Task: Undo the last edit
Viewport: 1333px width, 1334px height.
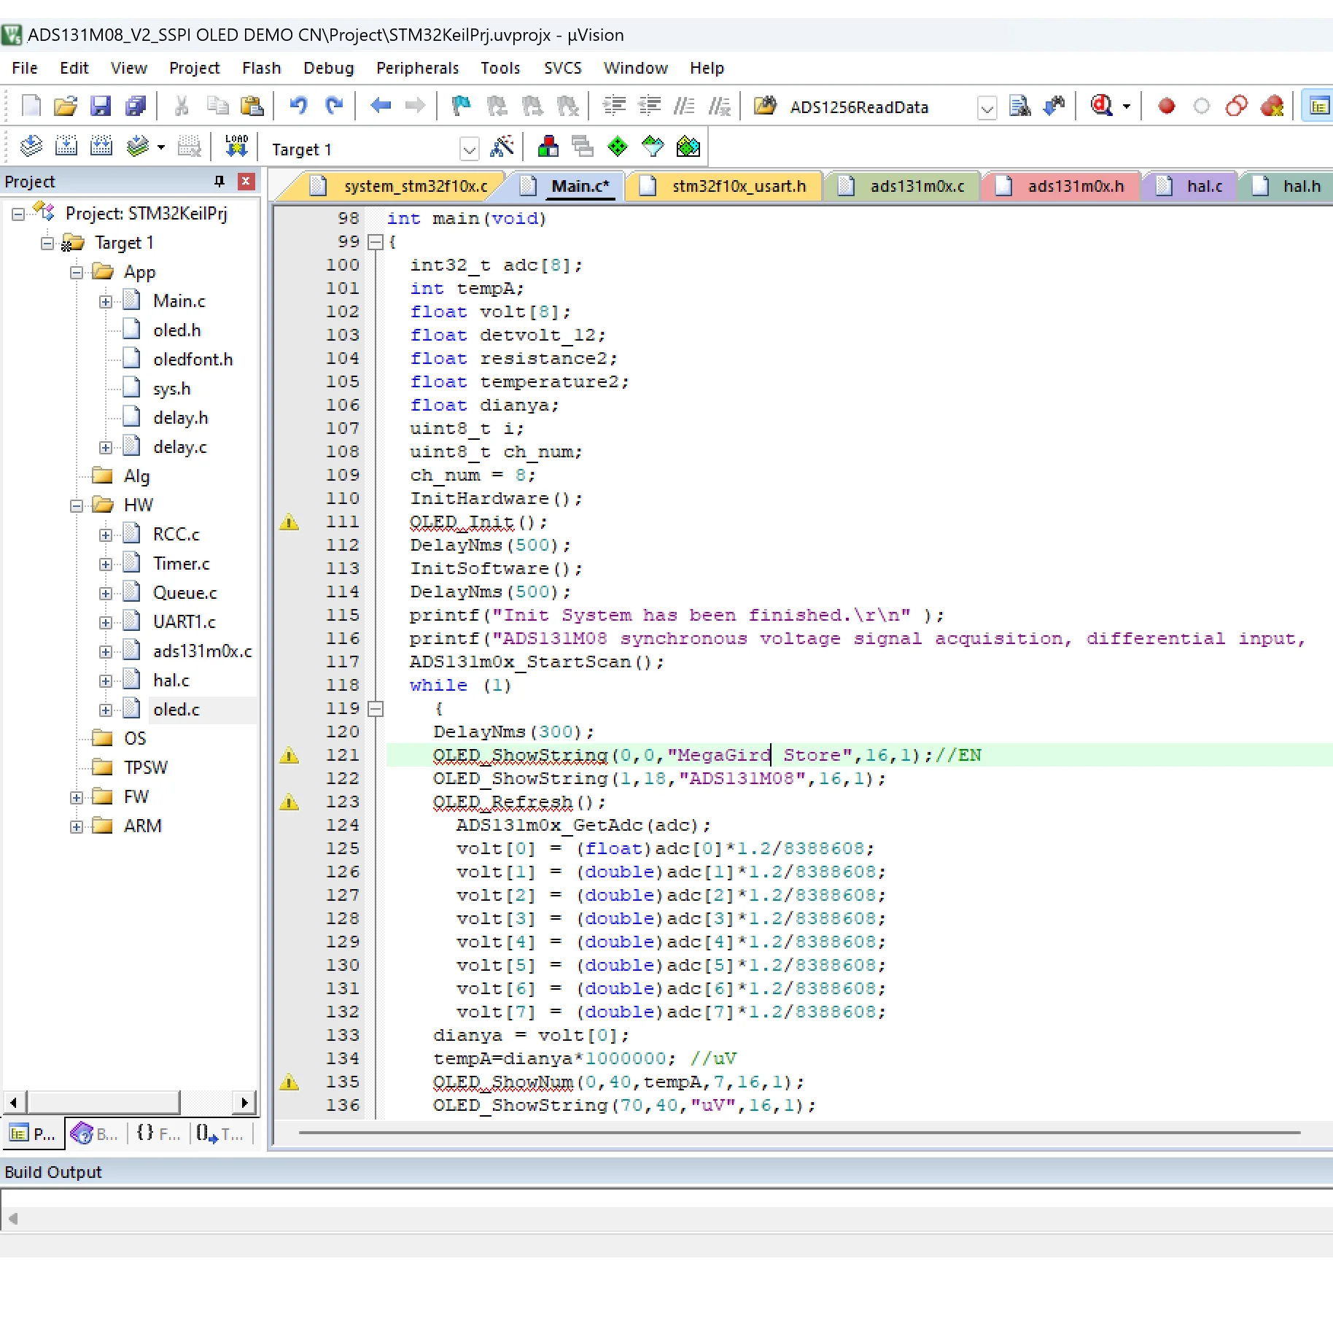Action: pos(299,106)
